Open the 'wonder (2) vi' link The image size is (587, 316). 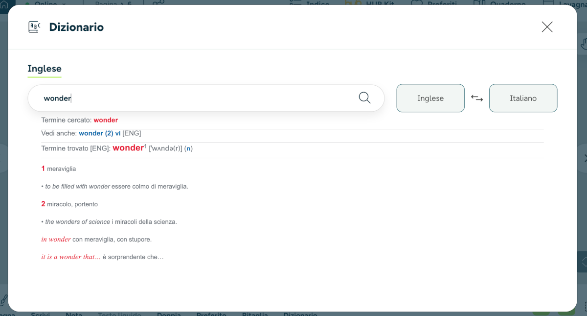click(x=100, y=133)
